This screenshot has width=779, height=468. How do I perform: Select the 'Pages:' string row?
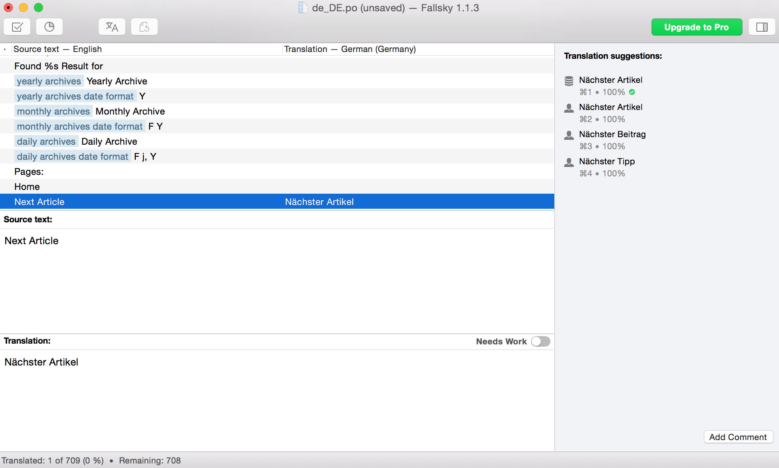tap(29, 171)
